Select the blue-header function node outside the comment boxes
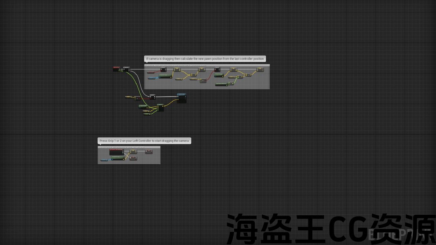Viewport: 436px width, 245px height. pyautogui.click(x=182, y=98)
